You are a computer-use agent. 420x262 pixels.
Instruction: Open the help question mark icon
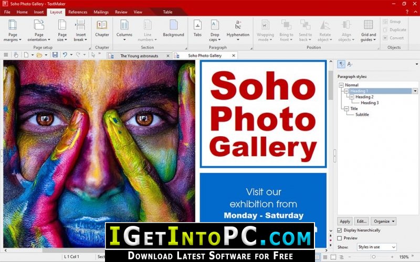point(407,12)
